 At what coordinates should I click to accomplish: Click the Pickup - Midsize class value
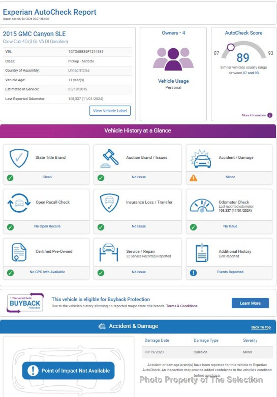point(81,61)
